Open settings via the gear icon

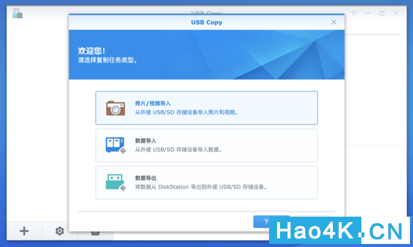(x=60, y=231)
